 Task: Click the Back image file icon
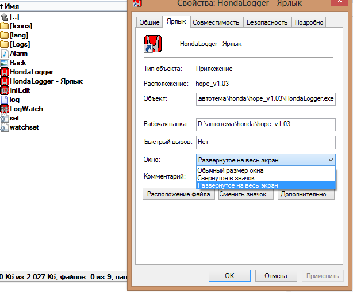(x=4, y=63)
